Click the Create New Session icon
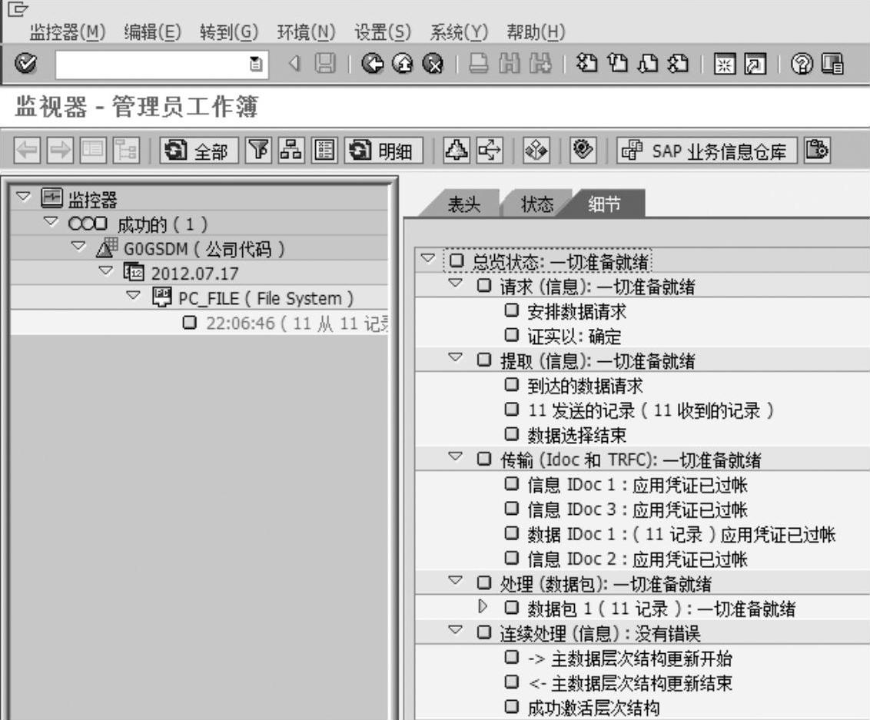 coord(725,64)
